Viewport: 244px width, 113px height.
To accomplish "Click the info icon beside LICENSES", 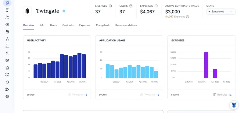I will [110, 6].
